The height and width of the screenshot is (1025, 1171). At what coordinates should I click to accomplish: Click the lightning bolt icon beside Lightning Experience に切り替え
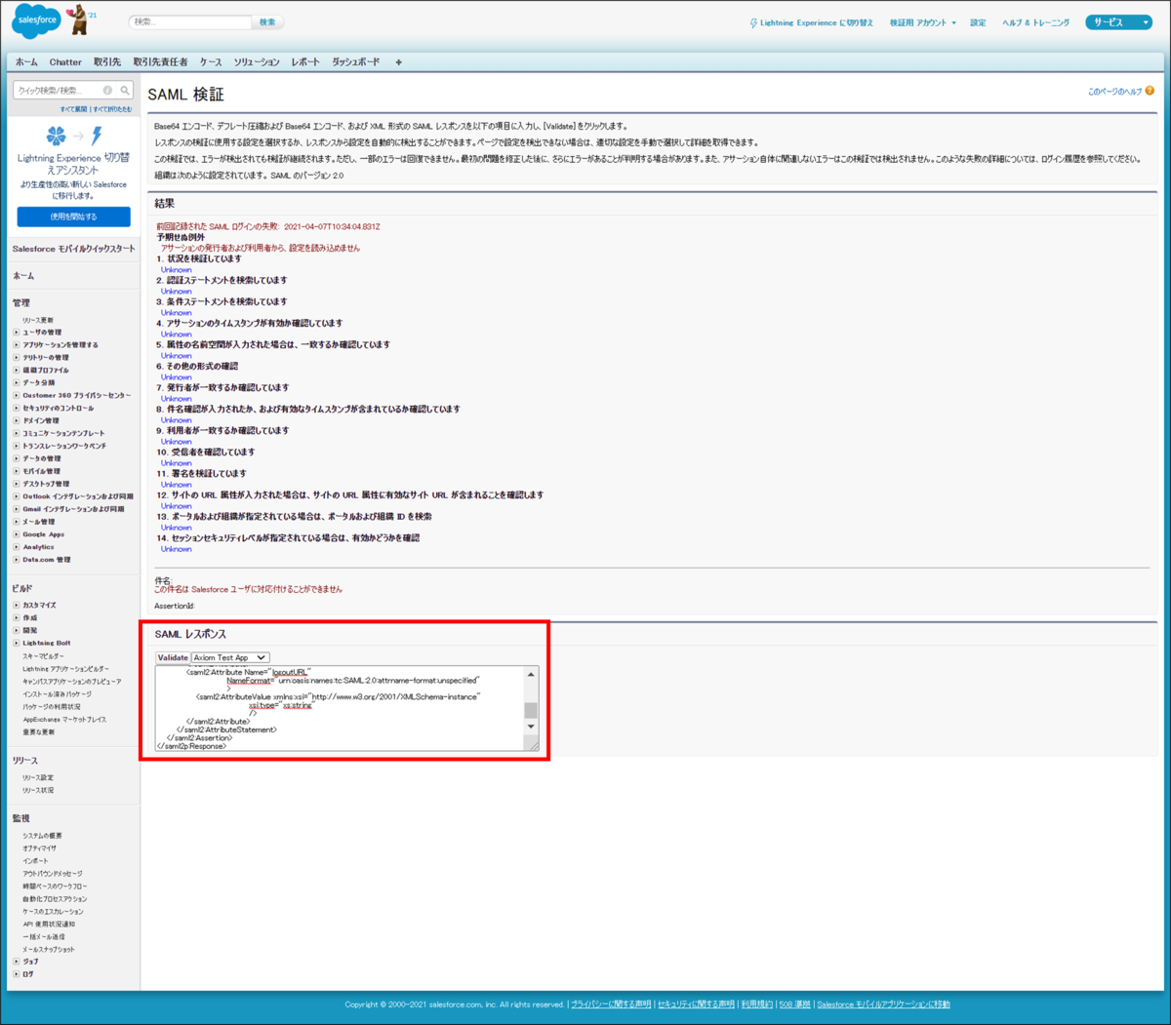(753, 22)
